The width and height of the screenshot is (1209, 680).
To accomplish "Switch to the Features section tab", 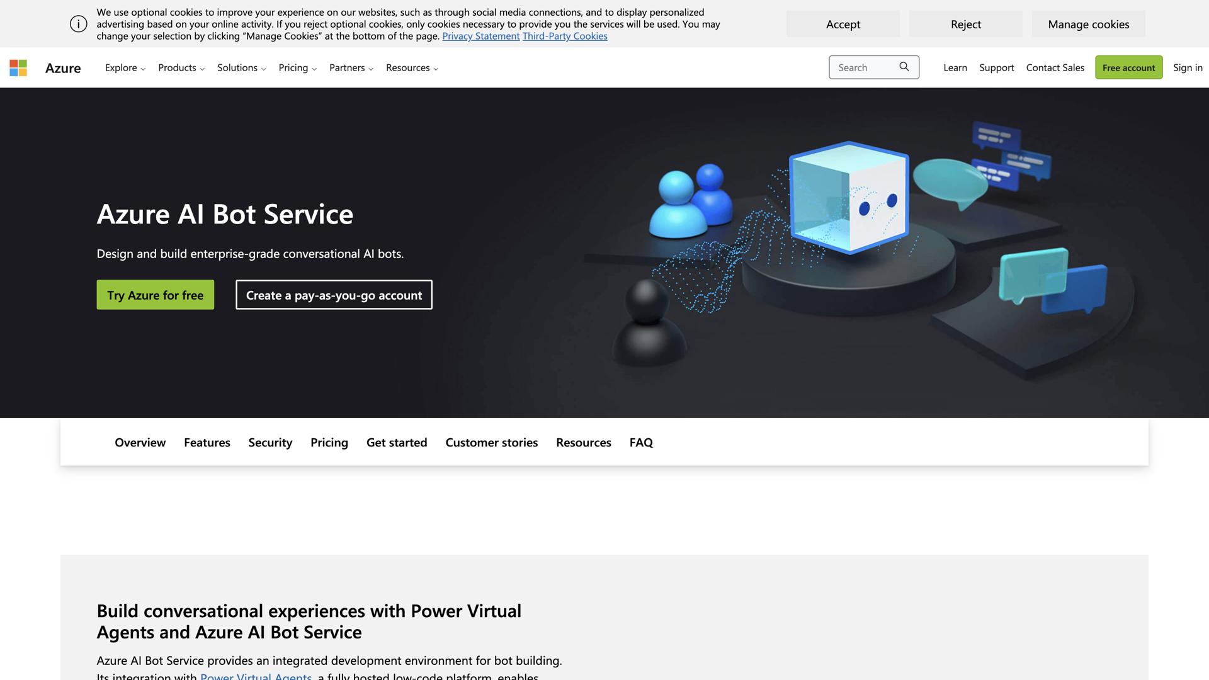I will click(x=207, y=443).
